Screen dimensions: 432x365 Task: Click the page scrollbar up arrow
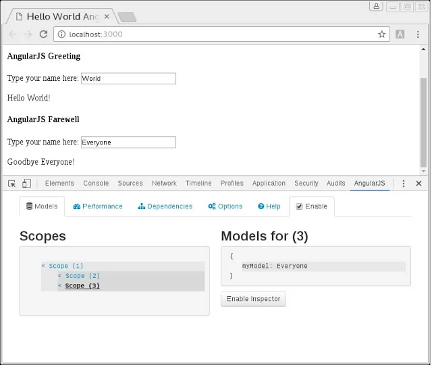(423, 49)
